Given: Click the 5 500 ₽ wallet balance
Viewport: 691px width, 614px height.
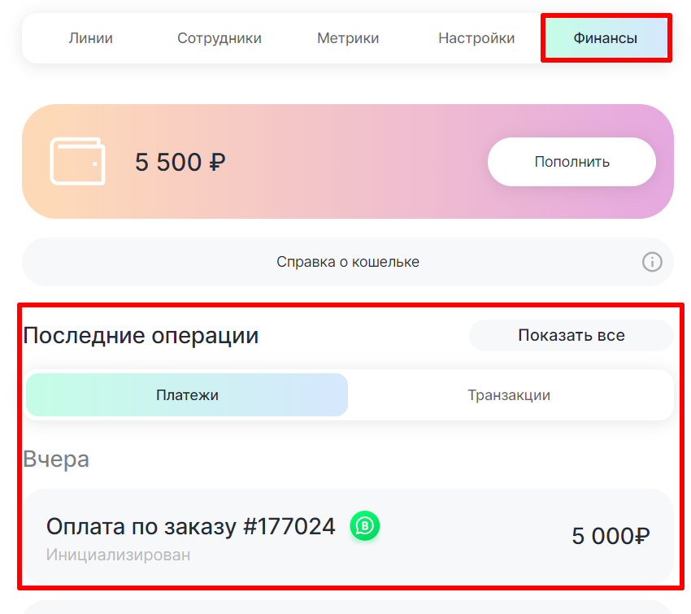Looking at the screenshot, I should (x=180, y=162).
